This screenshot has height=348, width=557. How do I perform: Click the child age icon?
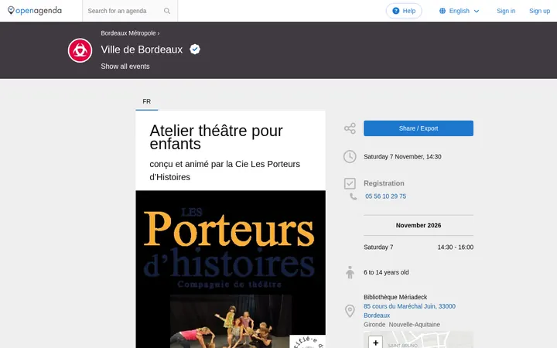point(350,272)
